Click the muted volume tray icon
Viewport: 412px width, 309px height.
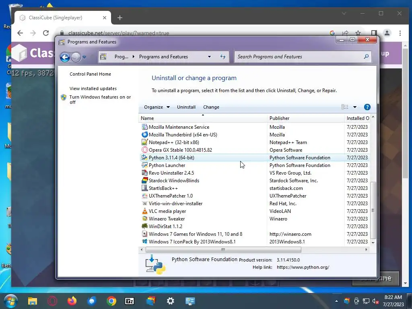(376, 301)
